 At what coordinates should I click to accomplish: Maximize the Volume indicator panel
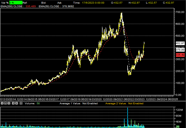[x=5, y=103]
